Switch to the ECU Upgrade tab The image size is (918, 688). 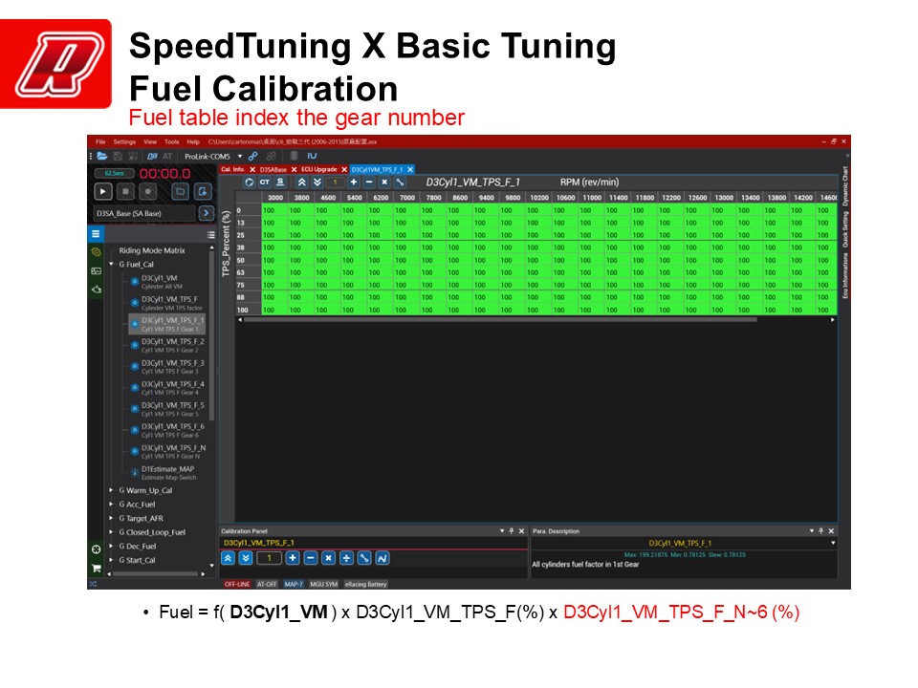(x=318, y=169)
